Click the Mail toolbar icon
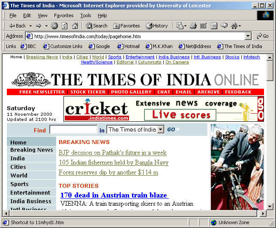This screenshot has height=228, width=276. click(x=180, y=26)
